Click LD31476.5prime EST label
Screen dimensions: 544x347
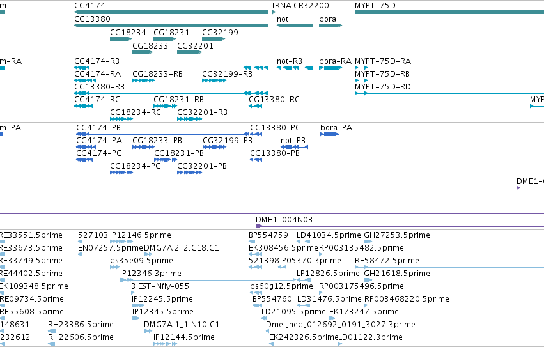tap(330, 299)
